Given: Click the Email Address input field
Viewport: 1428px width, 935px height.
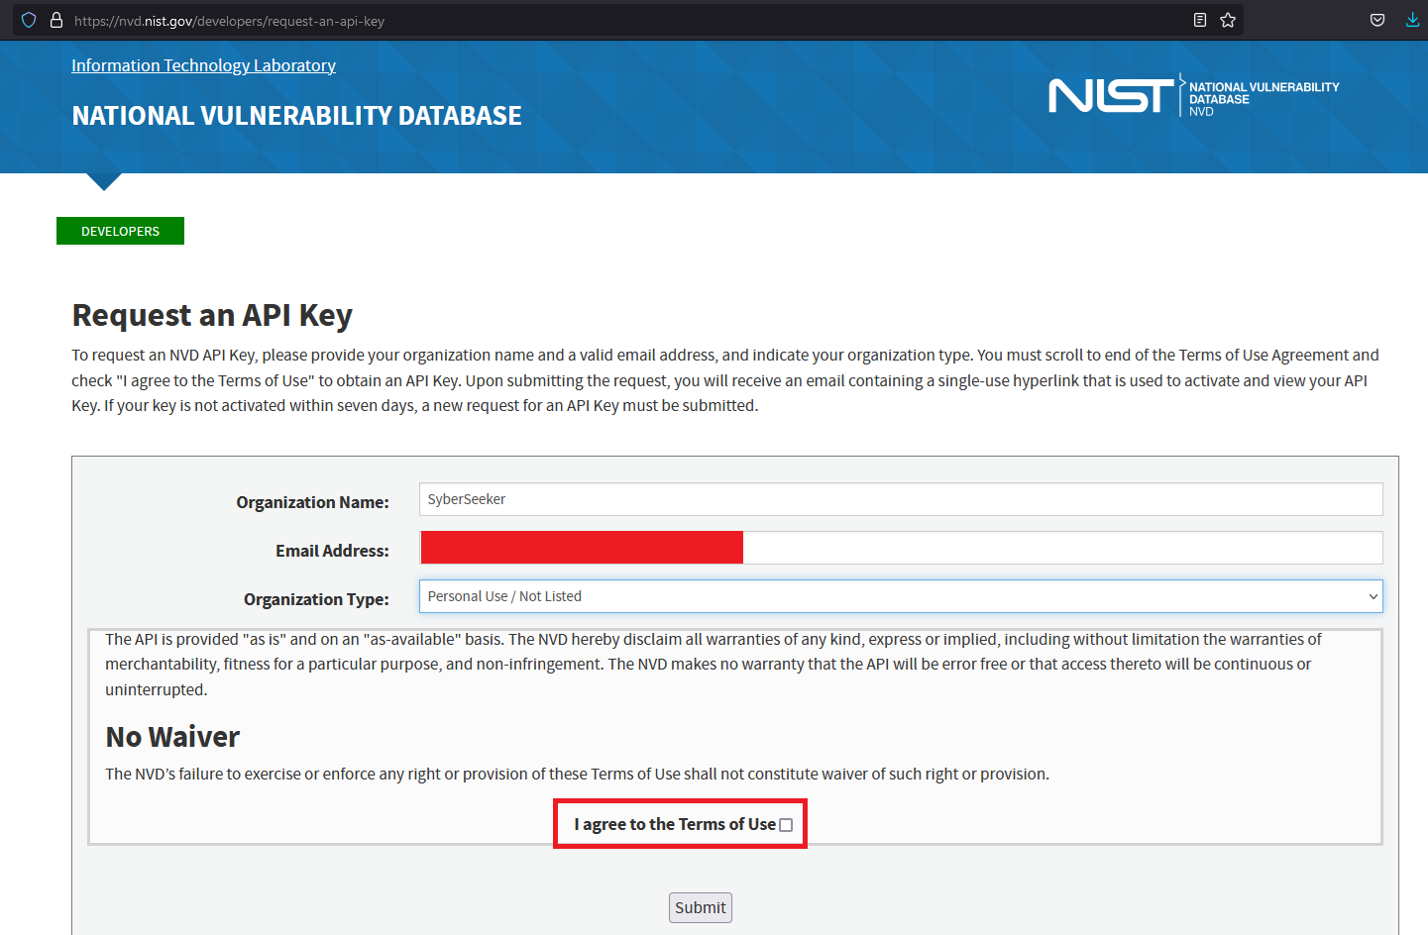Looking at the screenshot, I should coord(901,548).
